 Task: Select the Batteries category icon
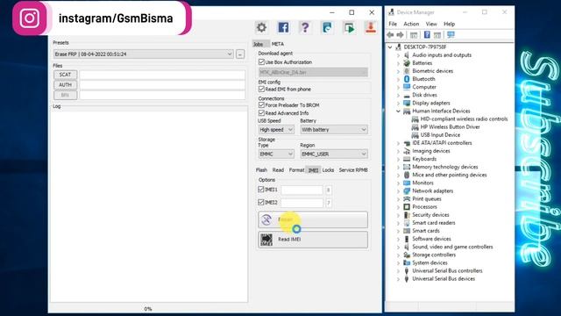(407, 63)
